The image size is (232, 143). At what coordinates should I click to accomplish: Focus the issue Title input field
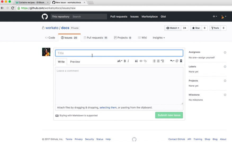[x=119, y=53]
